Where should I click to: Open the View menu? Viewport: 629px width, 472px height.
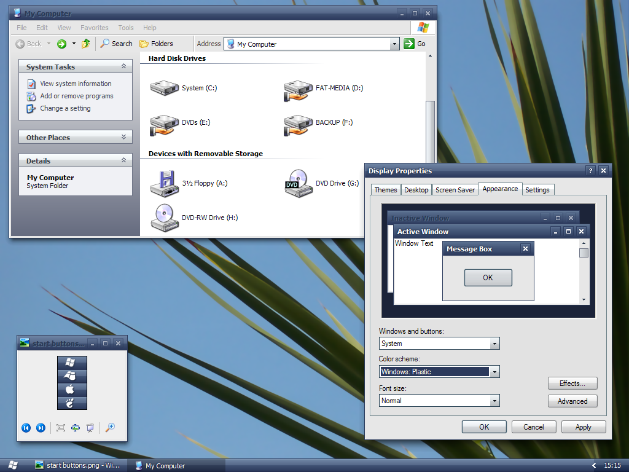pyautogui.click(x=64, y=28)
